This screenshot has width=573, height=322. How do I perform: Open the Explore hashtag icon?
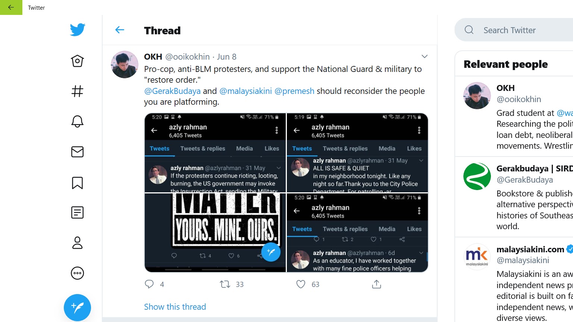(x=77, y=91)
